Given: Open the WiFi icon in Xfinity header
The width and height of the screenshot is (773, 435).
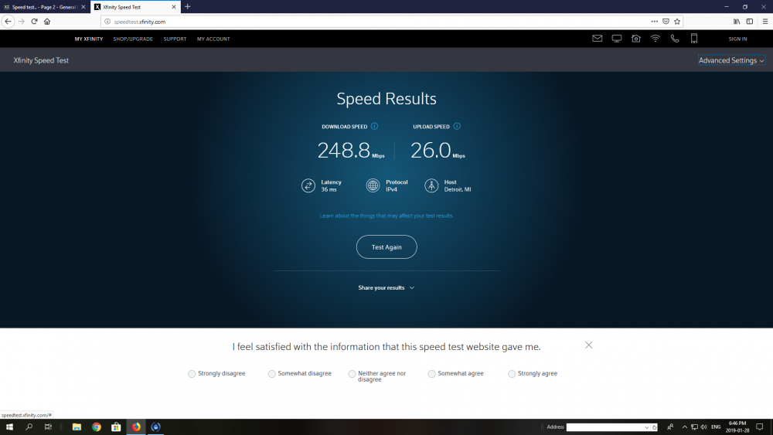Looking at the screenshot, I should [655, 39].
